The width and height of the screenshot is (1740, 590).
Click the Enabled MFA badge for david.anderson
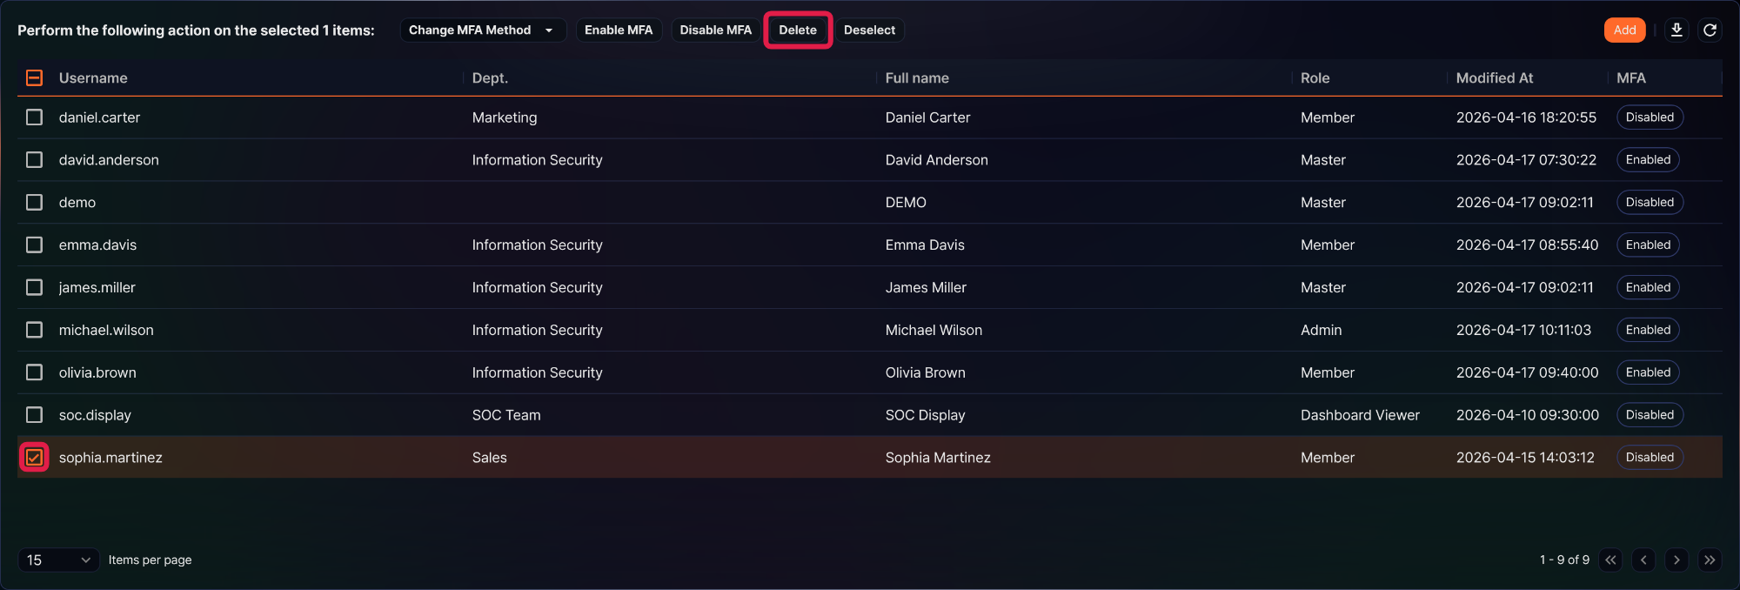pos(1648,160)
